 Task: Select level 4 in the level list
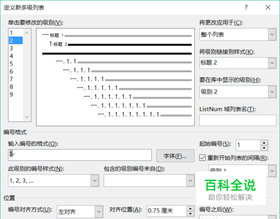point(16,56)
